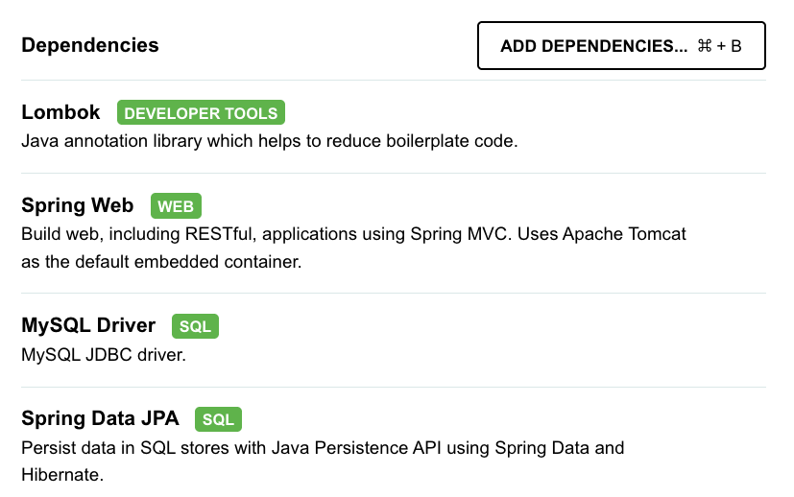The height and width of the screenshot is (497, 794).
Task: Click the 'Persist data in SQL stores' description
Action: click(323, 448)
